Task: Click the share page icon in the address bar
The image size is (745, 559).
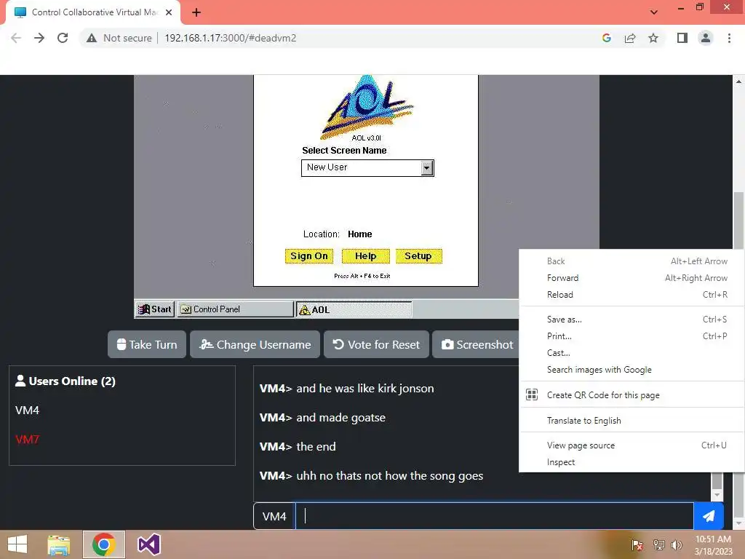Action: point(630,38)
